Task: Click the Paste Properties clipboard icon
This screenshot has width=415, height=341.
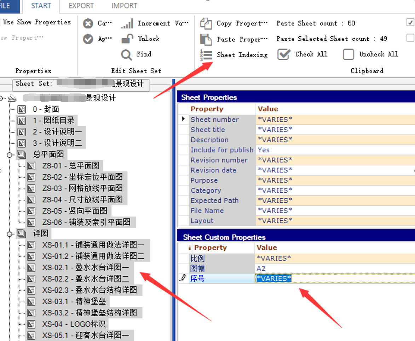Action: point(206,39)
